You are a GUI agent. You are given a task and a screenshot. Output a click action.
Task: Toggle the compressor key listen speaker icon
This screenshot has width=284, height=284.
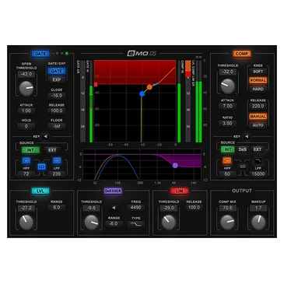coord(247,136)
